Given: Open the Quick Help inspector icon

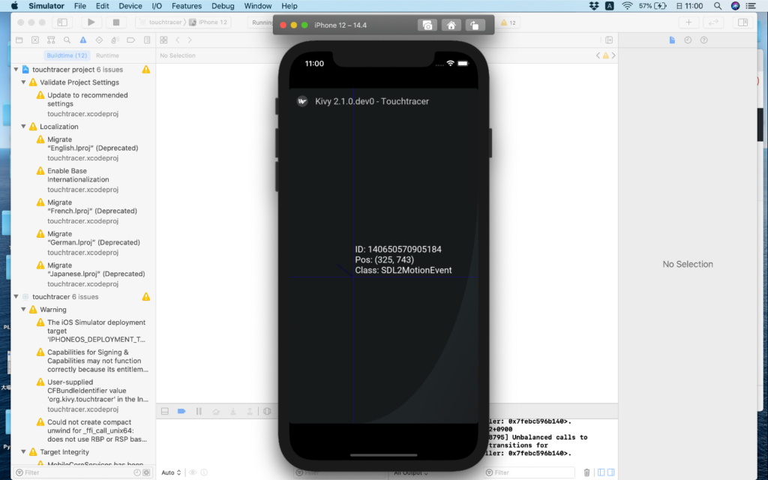Looking at the screenshot, I should [703, 40].
